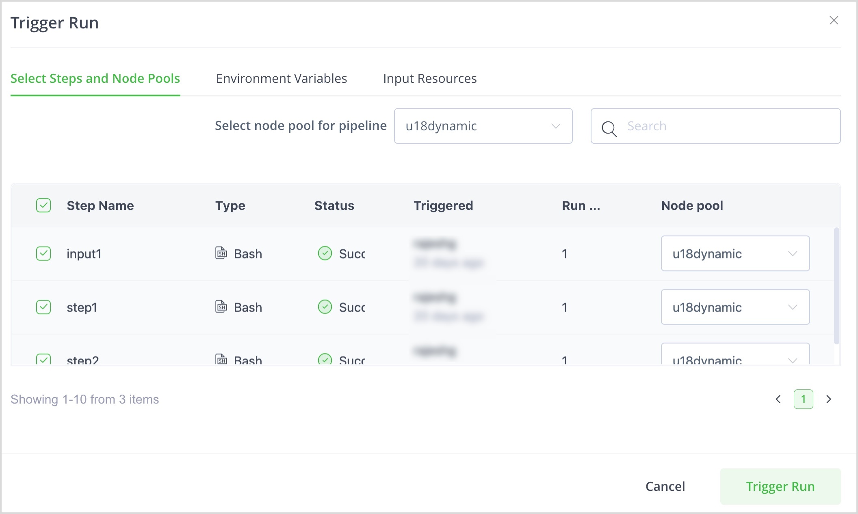Open the node pool dropdown for step1
858x514 pixels.
[x=735, y=307]
